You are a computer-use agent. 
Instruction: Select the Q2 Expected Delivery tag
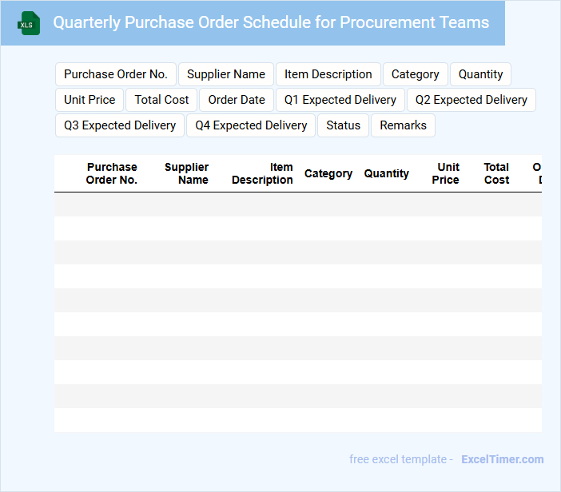click(x=471, y=100)
